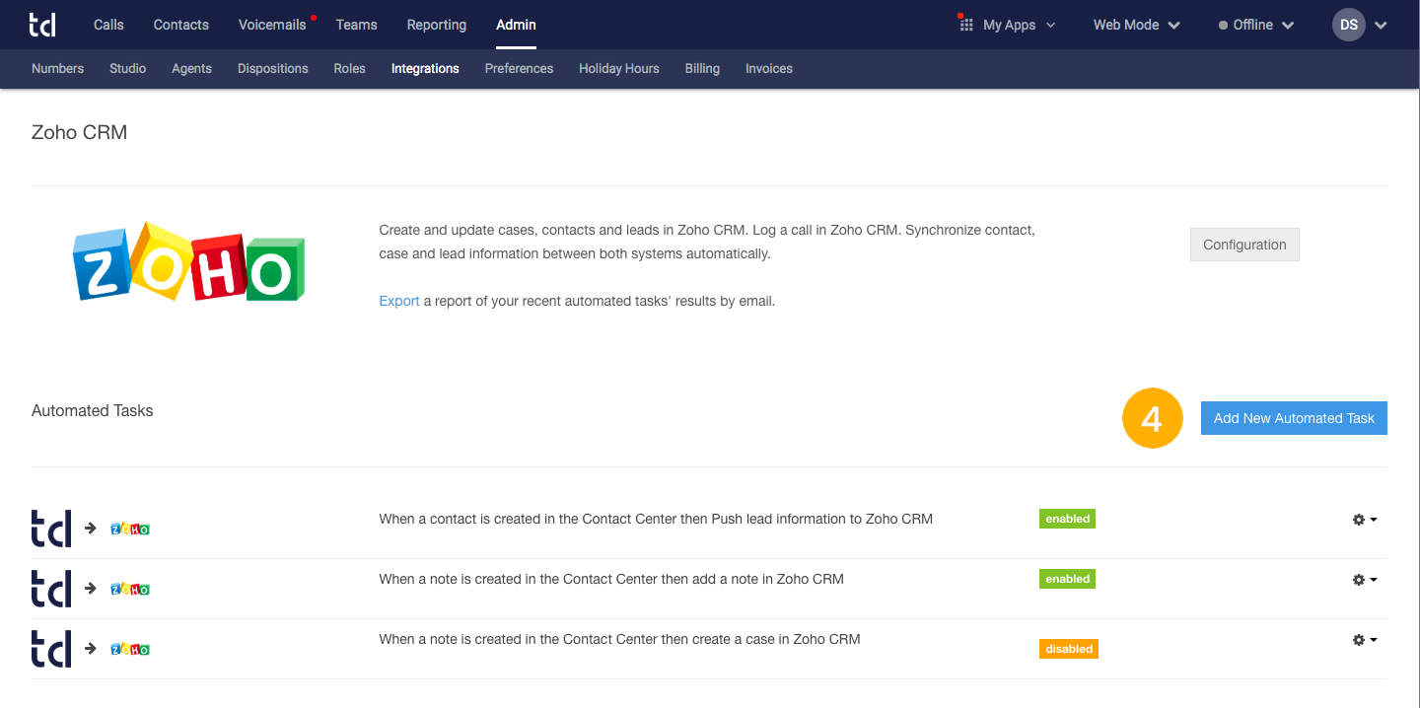This screenshot has height=708, width=1420.
Task: Open Agents in admin submenu
Action: pyautogui.click(x=191, y=69)
